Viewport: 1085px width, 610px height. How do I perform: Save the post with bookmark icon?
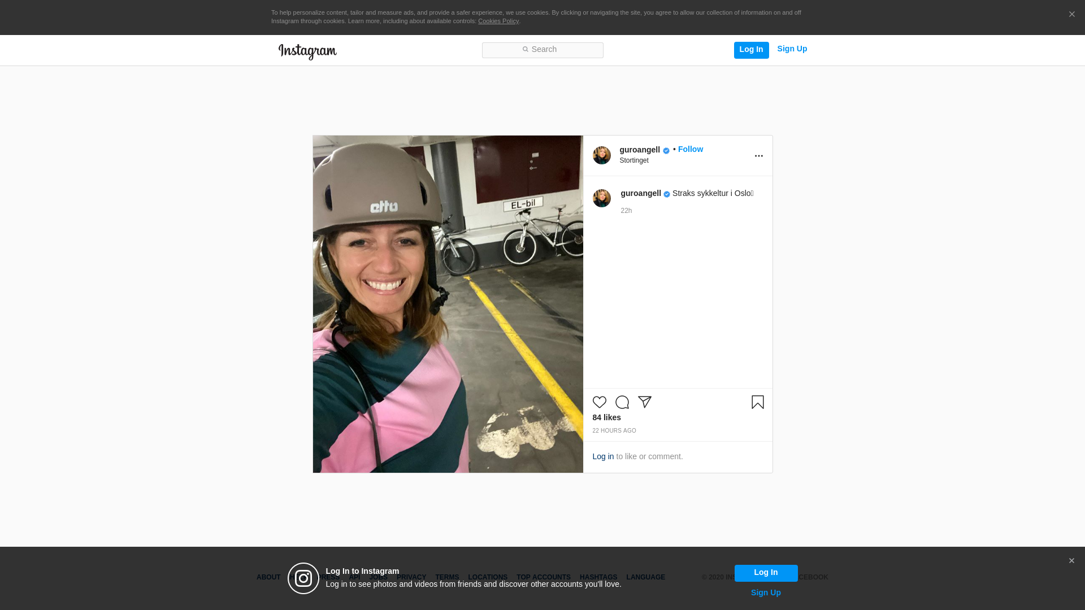(758, 402)
